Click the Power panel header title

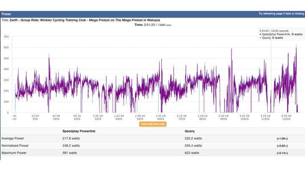tap(6, 14)
